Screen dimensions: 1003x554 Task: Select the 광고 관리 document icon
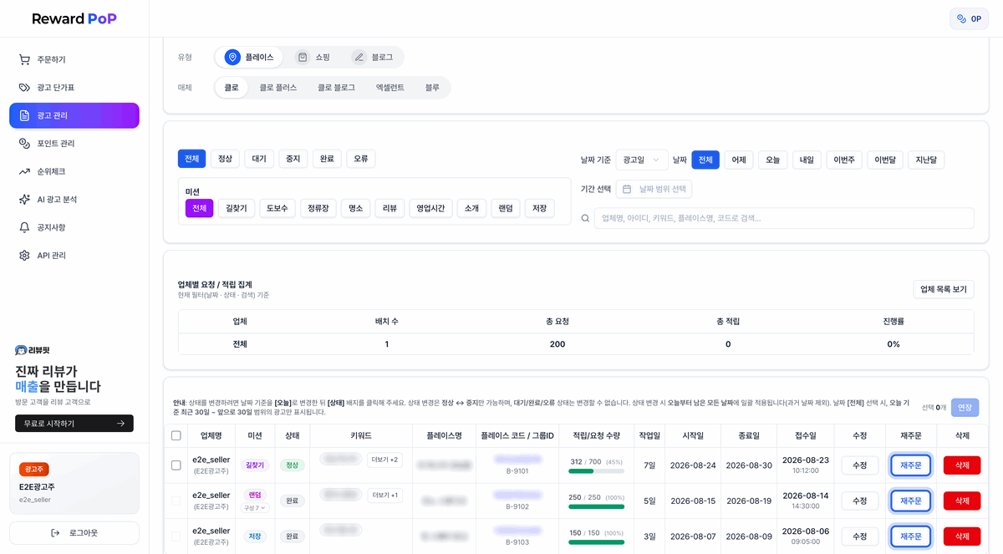[x=24, y=115]
